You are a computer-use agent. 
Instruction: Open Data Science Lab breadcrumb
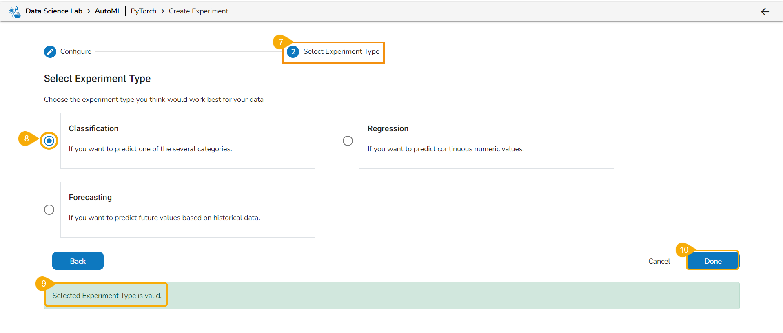pos(54,11)
